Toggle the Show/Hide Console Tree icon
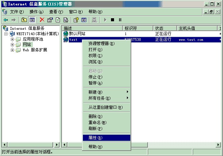 point(32,20)
